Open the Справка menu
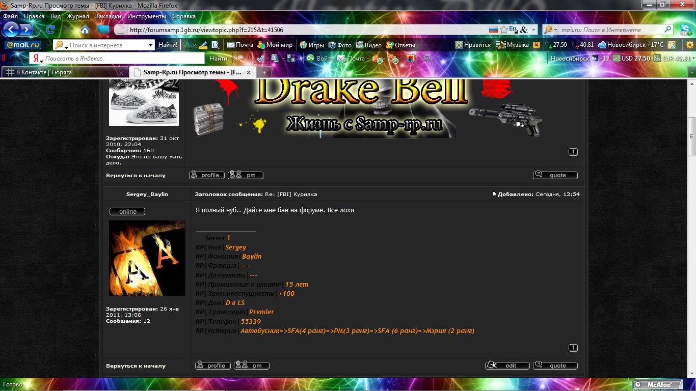The height and width of the screenshot is (391, 696). coord(184,16)
